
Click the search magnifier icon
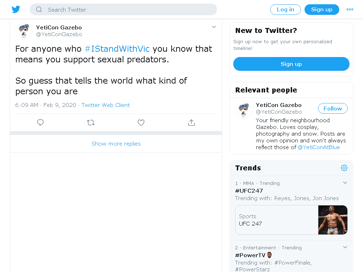point(39,10)
